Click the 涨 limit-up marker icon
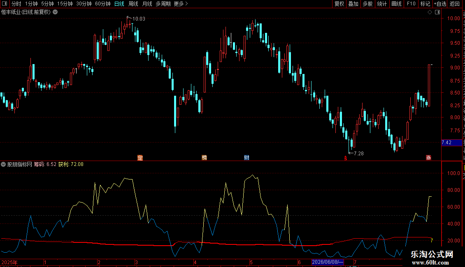 [428, 158]
